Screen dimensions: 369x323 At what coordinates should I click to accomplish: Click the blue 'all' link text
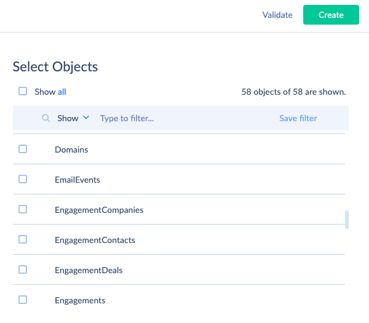62,92
